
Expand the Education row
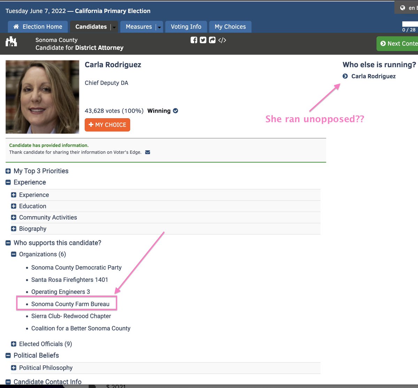click(x=14, y=206)
